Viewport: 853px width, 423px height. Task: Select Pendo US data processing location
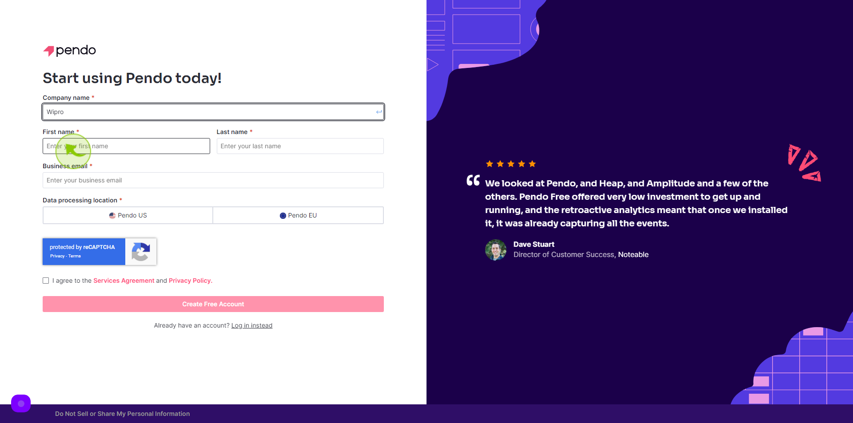[128, 215]
